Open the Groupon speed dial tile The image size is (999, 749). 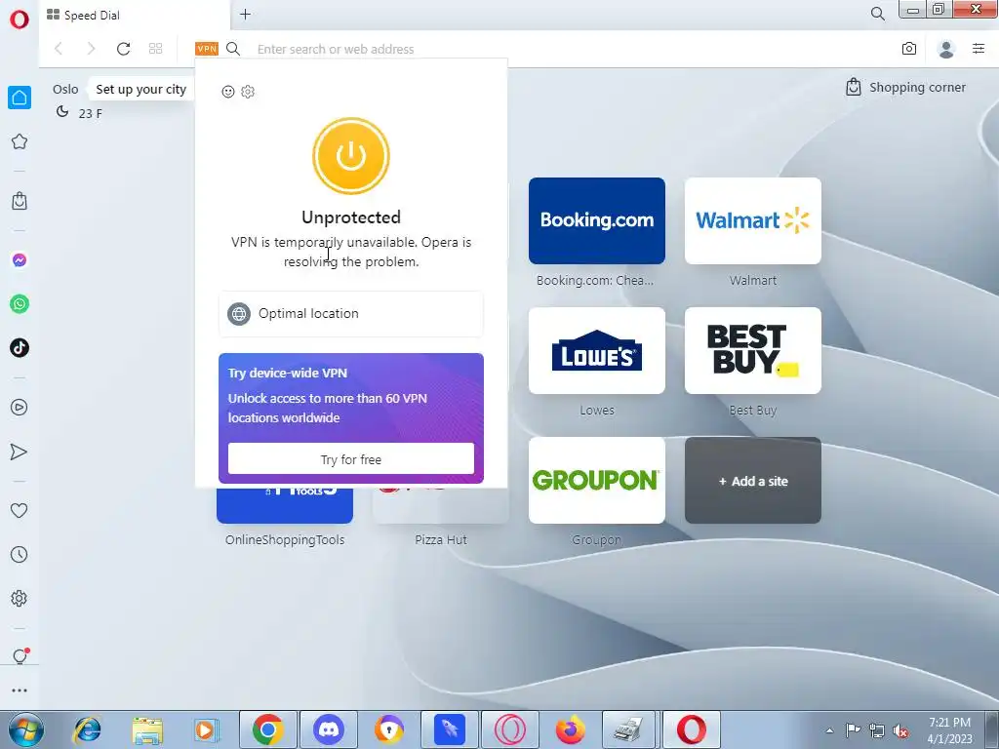click(597, 480)
